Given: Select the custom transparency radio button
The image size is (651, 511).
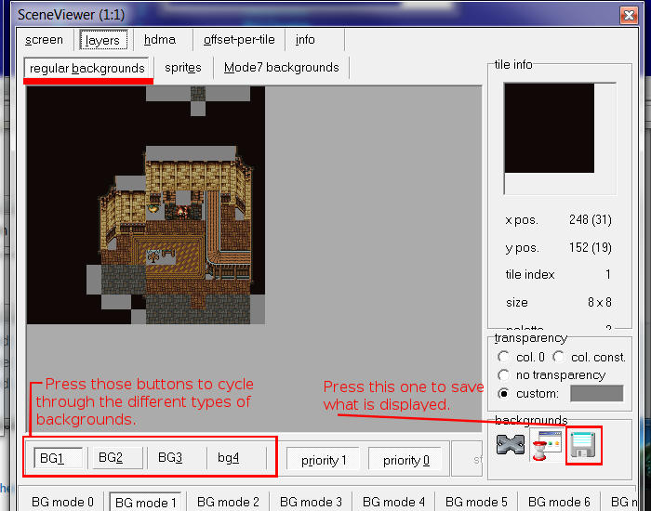Looking at the screenshot, I should (x=504, y=393).
